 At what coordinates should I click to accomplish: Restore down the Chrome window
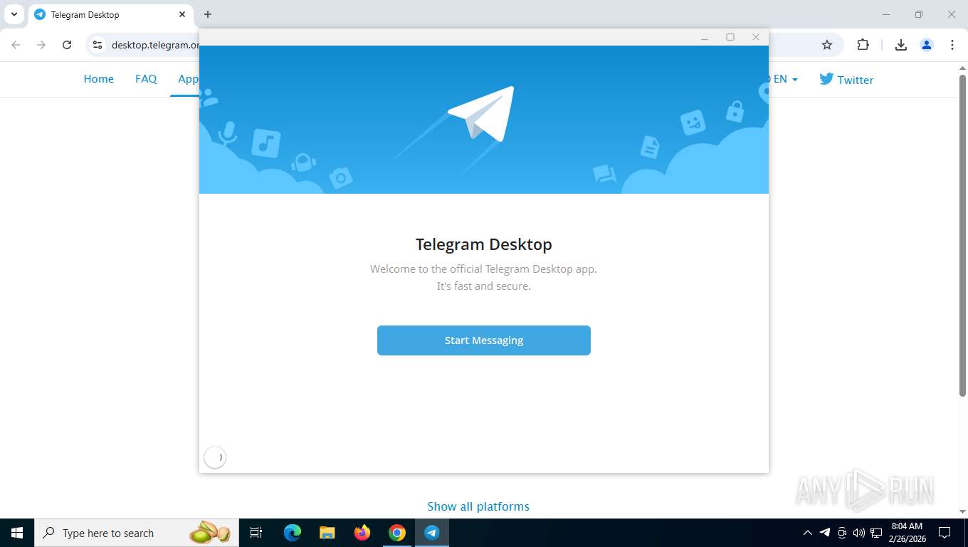point(919,14)
